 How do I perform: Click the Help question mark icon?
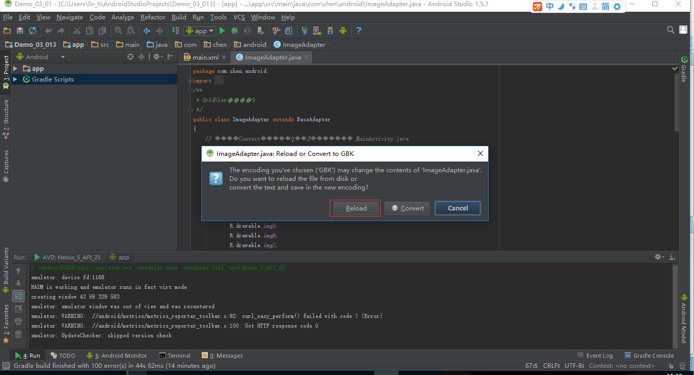(359, 31)
